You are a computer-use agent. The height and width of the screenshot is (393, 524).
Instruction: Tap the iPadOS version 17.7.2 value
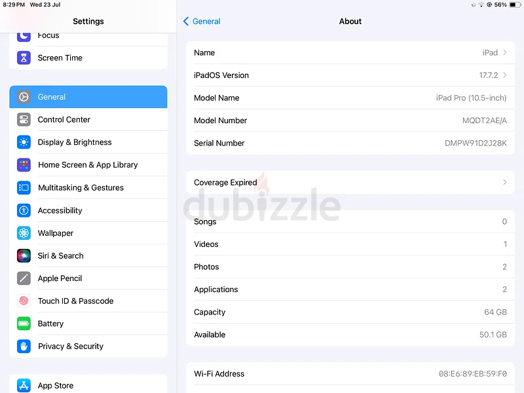click(488, 75)
